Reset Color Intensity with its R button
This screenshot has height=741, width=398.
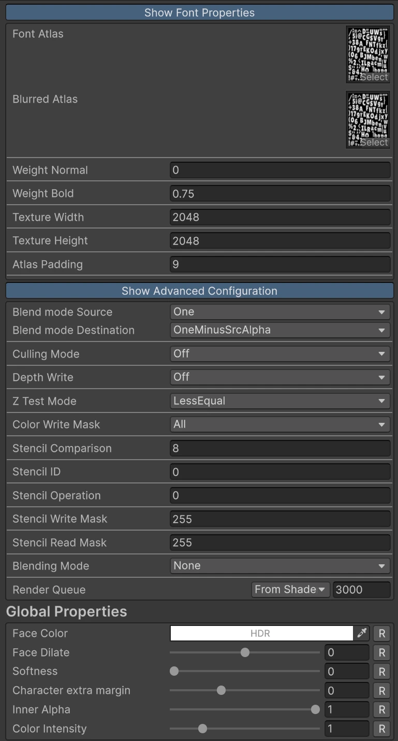[382, 729]
